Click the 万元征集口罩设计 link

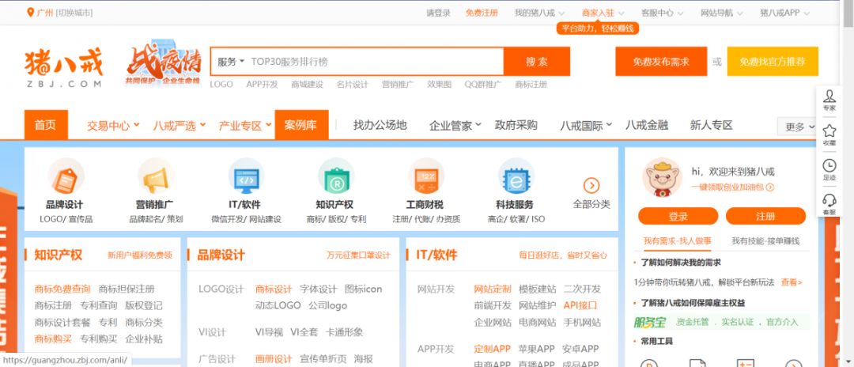358,255
